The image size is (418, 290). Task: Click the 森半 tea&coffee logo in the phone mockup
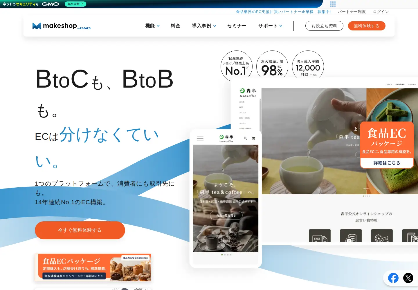(x=226, y=138)
